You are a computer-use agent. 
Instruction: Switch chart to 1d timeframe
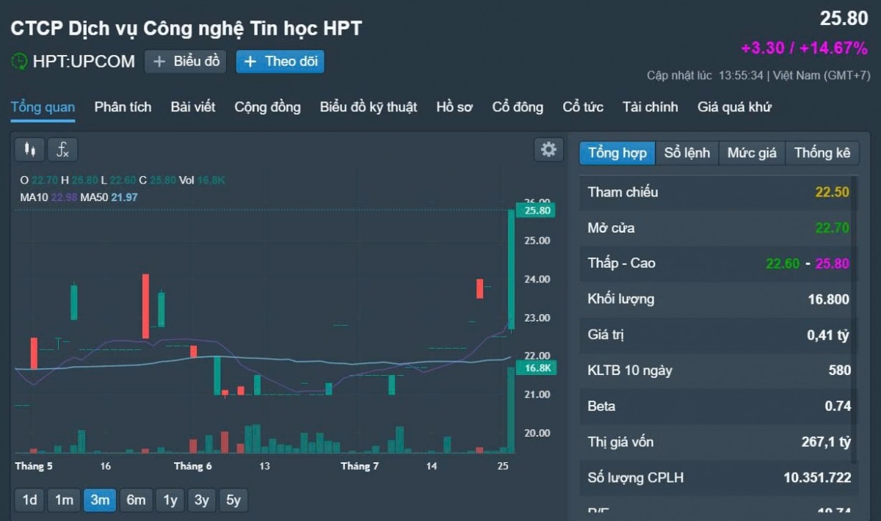pos(29,500)
